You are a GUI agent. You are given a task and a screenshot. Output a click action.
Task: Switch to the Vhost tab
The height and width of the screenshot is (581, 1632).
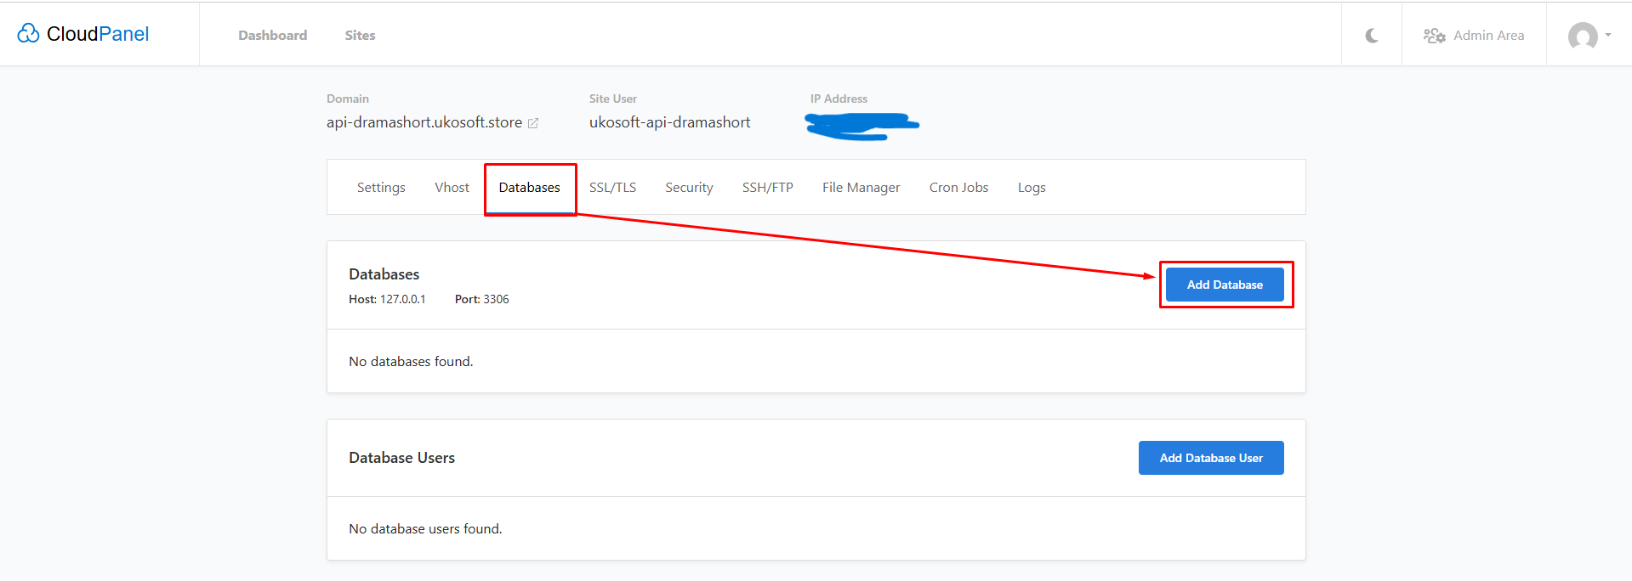click(x=452, y=188)
